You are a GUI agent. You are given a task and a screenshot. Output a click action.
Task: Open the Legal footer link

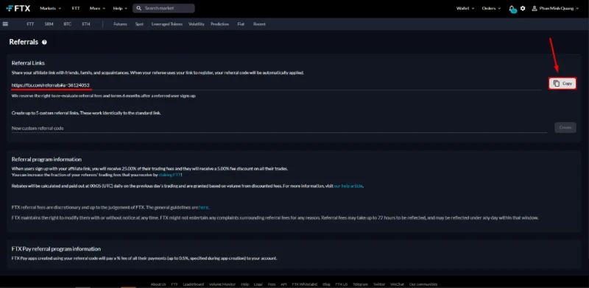(x=258, y=284)
